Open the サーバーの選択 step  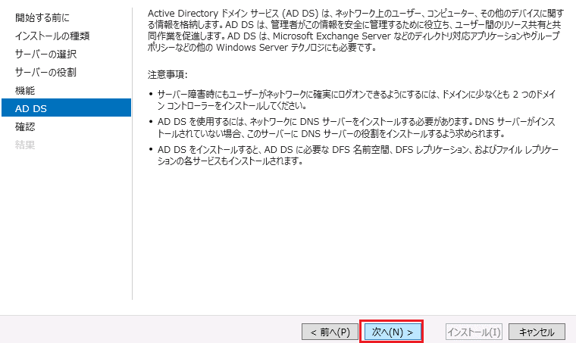point(45,55)
